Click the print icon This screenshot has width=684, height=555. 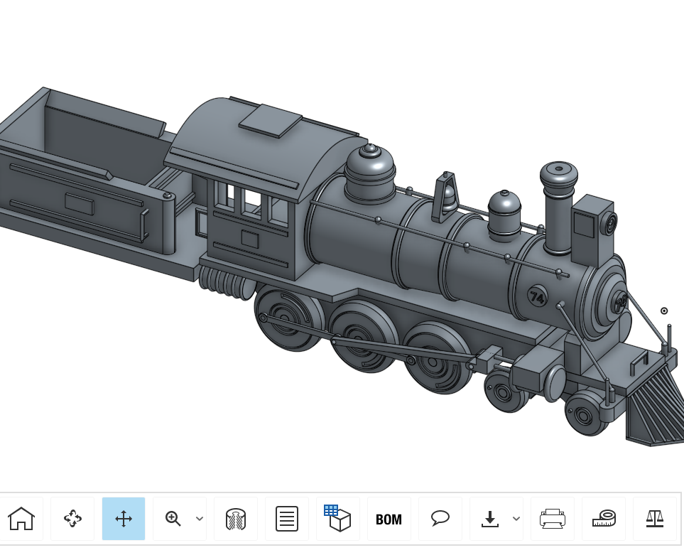[553, 519]
